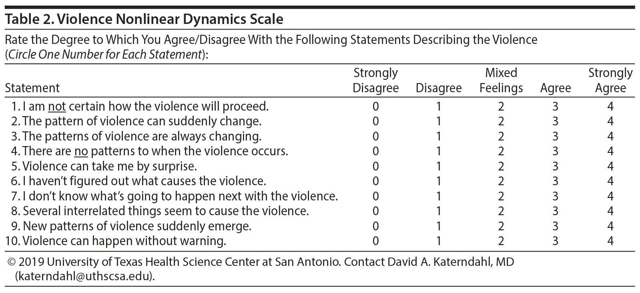Click the 'Disagree' column header
Image resolution: width=640 pixels, height=293 pixels.
click(439, 88)
